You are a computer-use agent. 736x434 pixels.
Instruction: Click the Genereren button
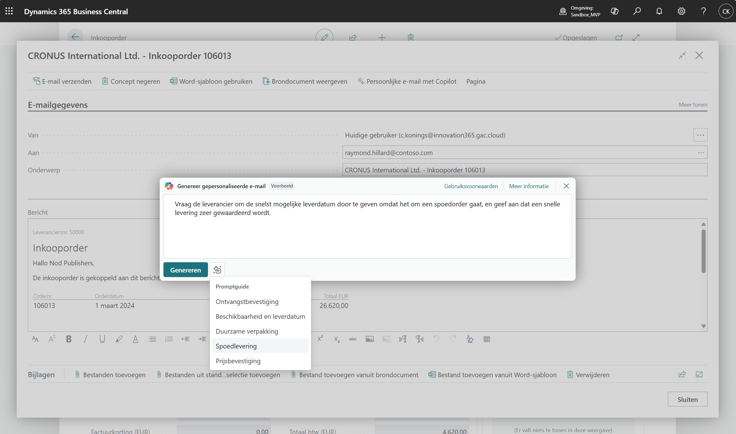(x=185, y=270)
